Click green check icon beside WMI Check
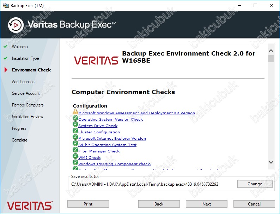Image resolution: width=280 pixels, height=214 pixels. (75, 156)
